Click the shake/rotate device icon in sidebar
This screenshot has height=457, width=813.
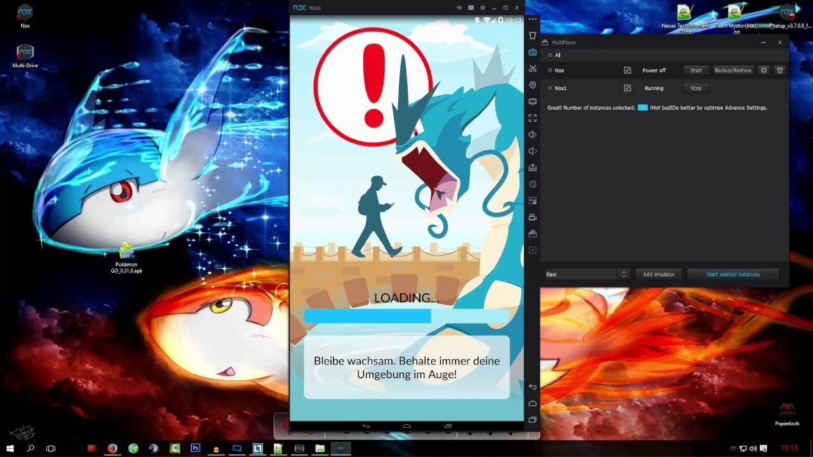[x=532, y=184]
